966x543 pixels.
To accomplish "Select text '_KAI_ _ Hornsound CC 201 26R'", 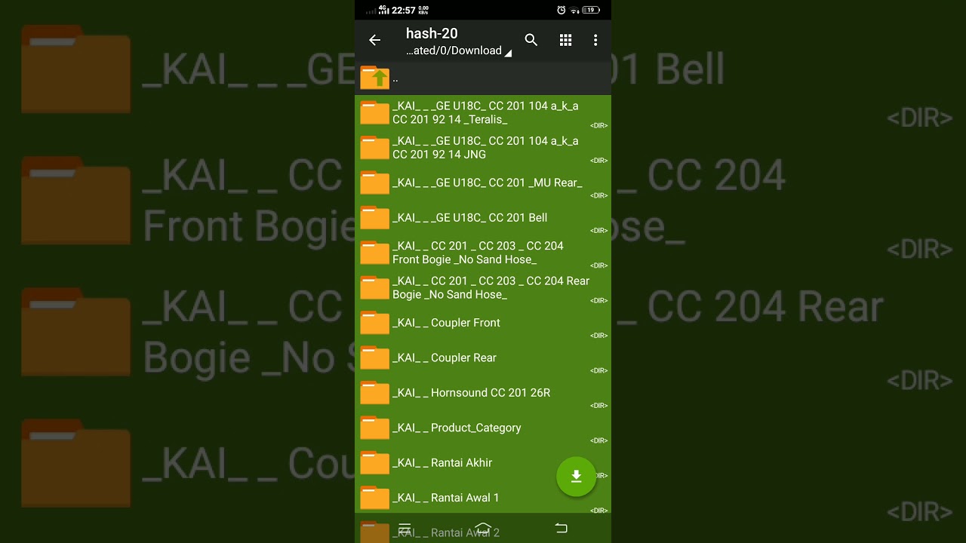I will [x=471, y=392].
